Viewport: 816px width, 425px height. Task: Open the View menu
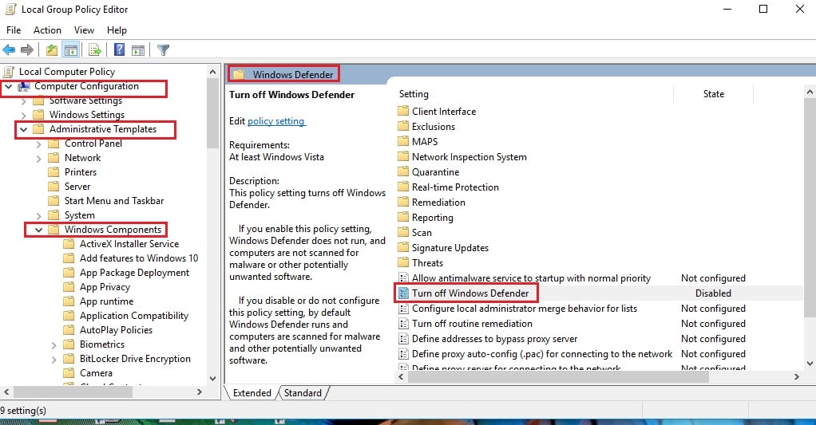(x=84, y=30)
